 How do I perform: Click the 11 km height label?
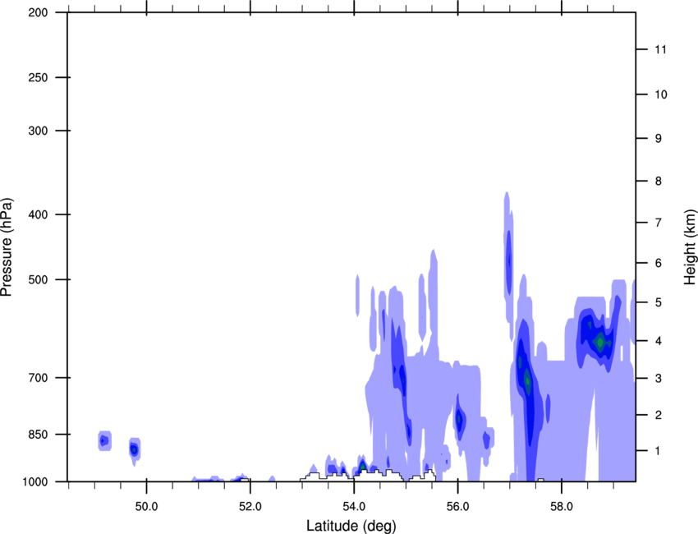point(661,49)
